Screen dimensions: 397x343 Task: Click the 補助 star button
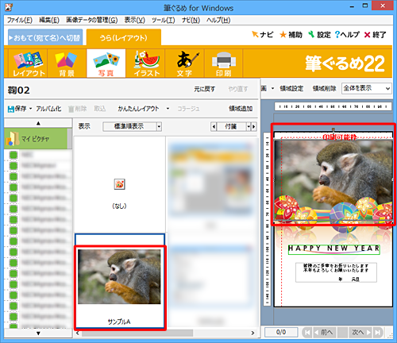pos(291,34)
